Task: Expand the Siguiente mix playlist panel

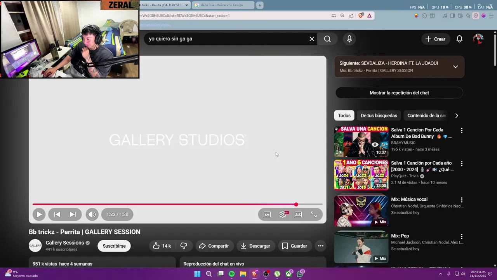Action: click(x=455, y=66)
